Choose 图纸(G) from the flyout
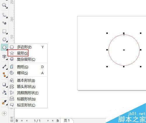The image size is (146, 123). pos(28,67)
